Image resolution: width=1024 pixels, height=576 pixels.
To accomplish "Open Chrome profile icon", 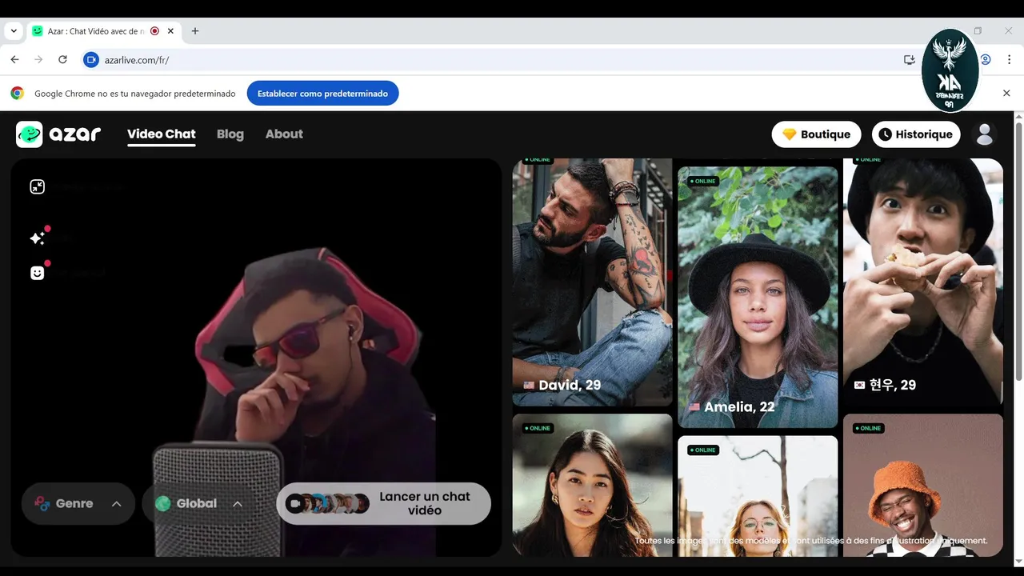I will pyautogui.click(x=986, y=60).
